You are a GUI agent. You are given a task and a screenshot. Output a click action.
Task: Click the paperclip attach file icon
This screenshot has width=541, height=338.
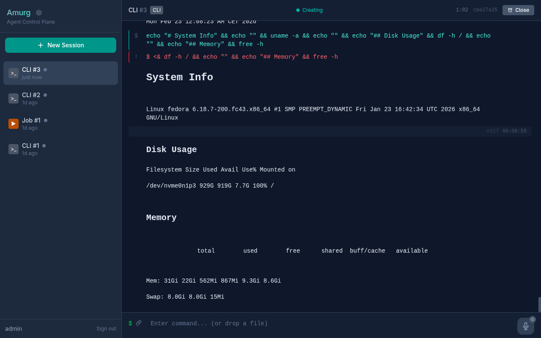[139, 323]
